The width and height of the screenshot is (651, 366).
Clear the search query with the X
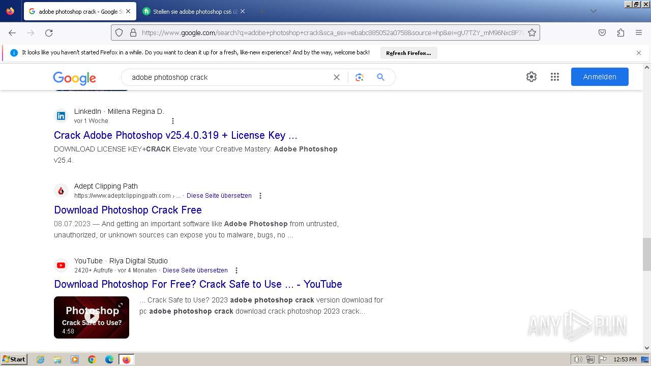pyautogui.click(x=337, y=77)
